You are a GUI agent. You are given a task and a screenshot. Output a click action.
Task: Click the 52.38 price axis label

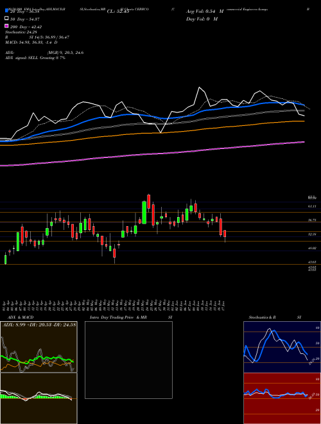click(x=312, y=234)
